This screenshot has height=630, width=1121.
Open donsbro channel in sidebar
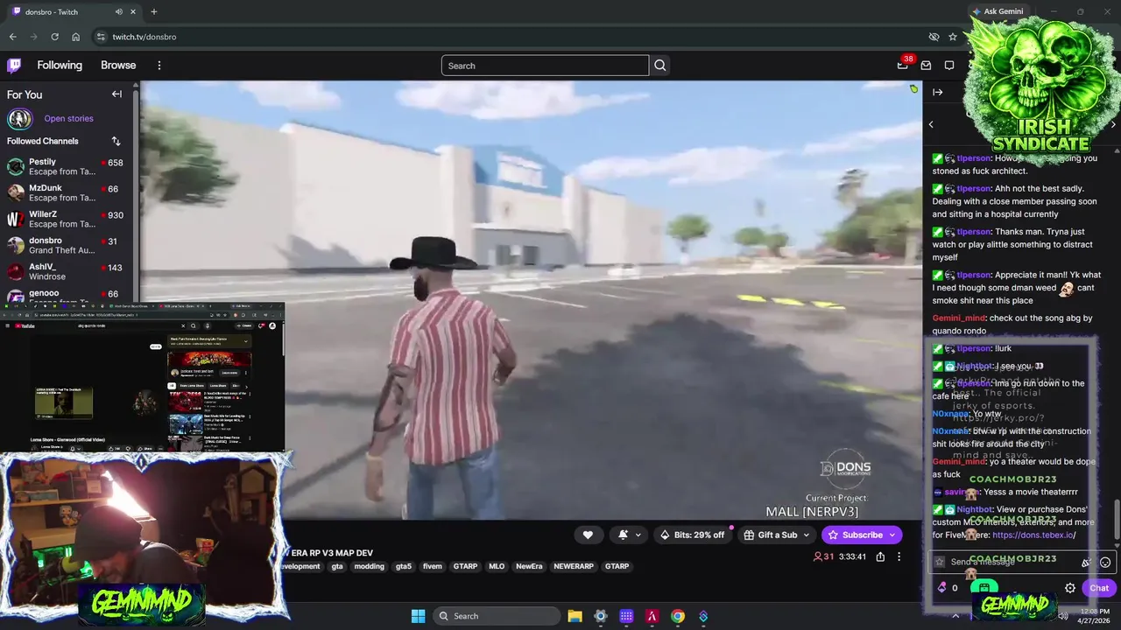(x=67, y=245)
